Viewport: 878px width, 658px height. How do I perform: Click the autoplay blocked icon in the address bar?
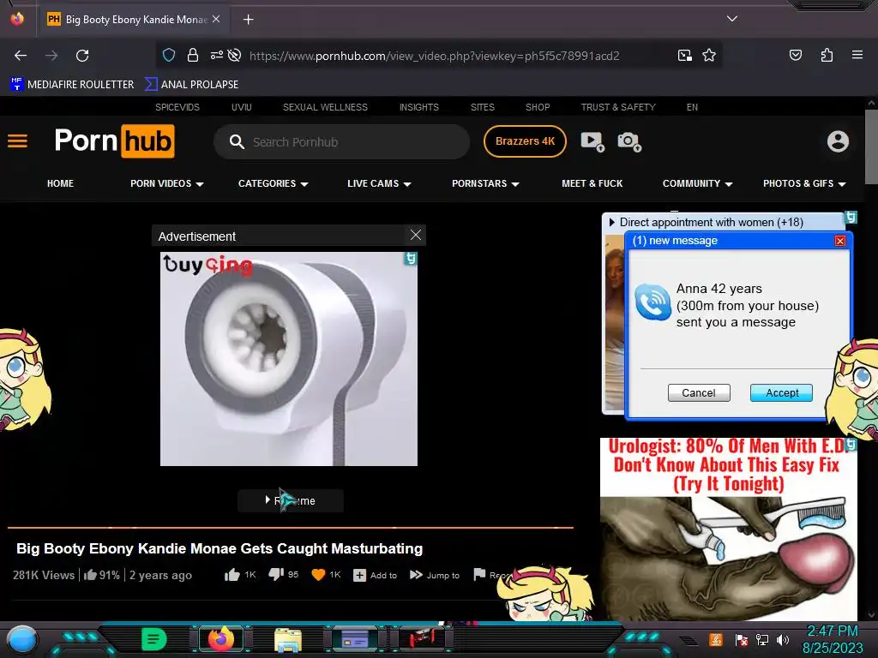click(x=235, y=56)
